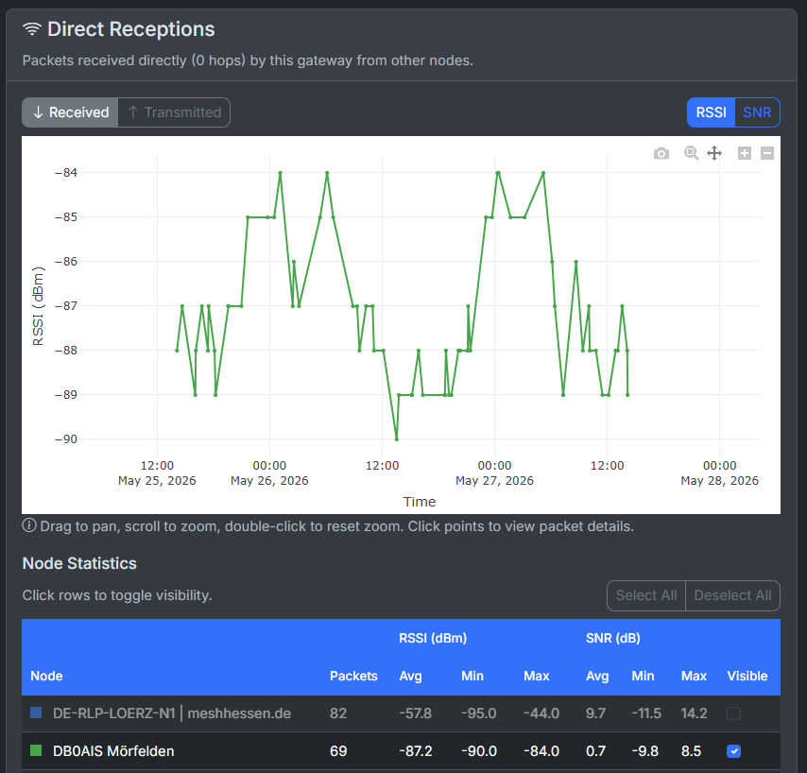This screenshot has width=807, height=773.
Task: Click the lowest -90 dBm data point
Action: [x=396, y=439]
